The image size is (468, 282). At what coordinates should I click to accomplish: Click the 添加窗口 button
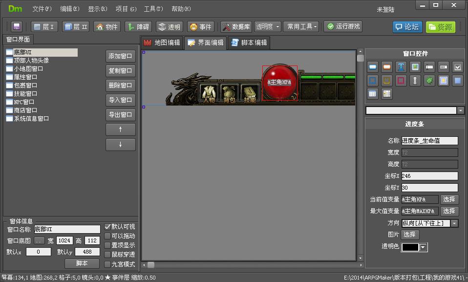(120, 56)
